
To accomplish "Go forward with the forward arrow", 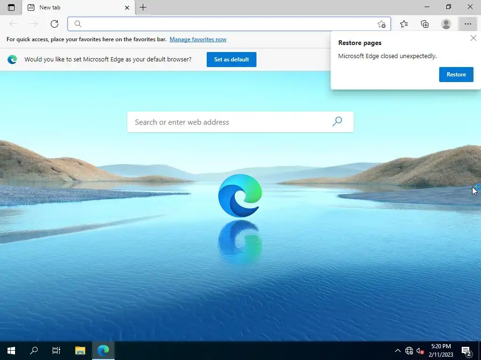I will 34,24.
